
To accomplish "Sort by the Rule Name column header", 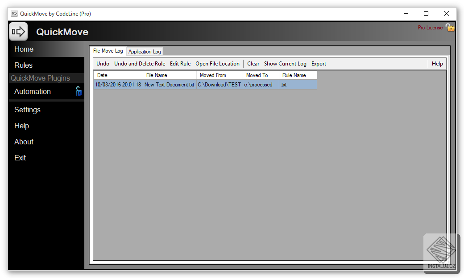I will pos(298,75).
